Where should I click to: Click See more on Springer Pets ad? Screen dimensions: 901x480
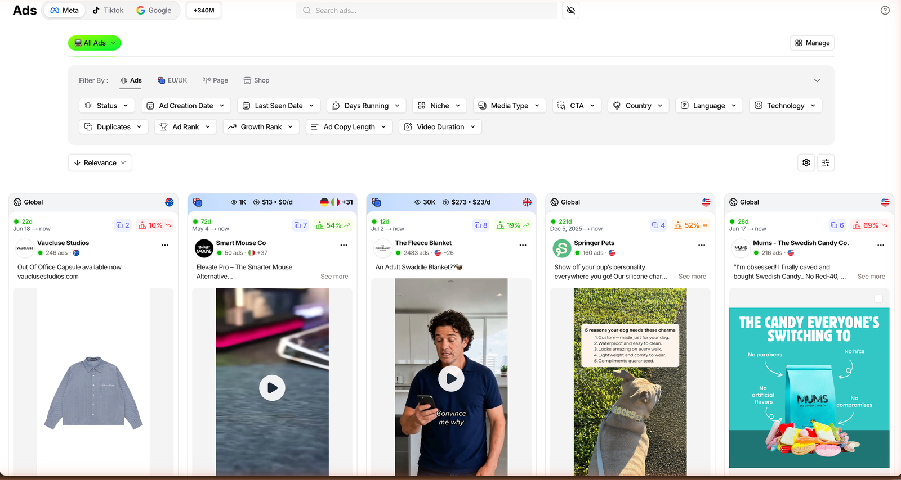point(692,277)
